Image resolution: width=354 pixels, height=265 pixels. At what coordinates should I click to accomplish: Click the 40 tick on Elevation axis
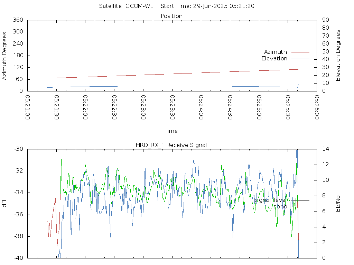point(326,59)
